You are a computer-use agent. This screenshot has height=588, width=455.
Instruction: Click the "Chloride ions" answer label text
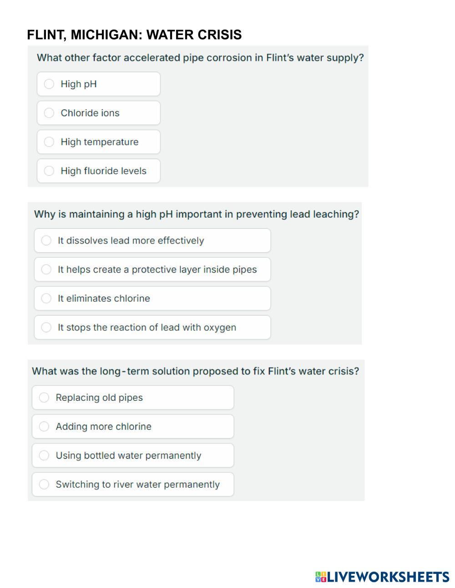point(90,113)
